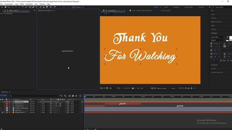Open the Help menu
The height and width of the screenshot is (130, 232).
(x=48, y=4)
